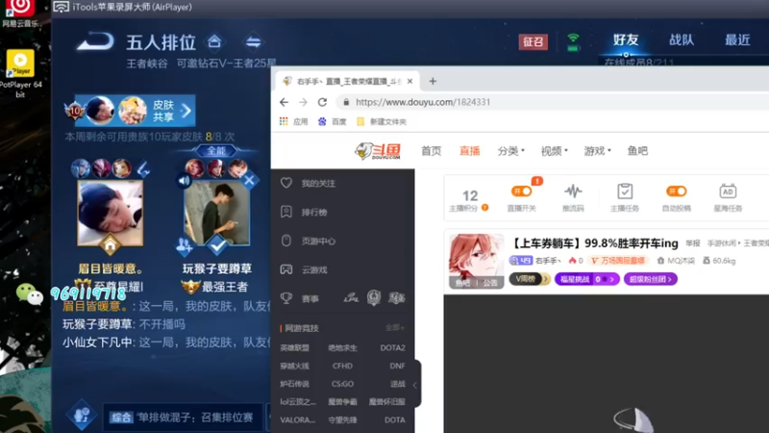
Task: Open 赛事 trophy item in sidebar
Action: (x=300, y=298)
